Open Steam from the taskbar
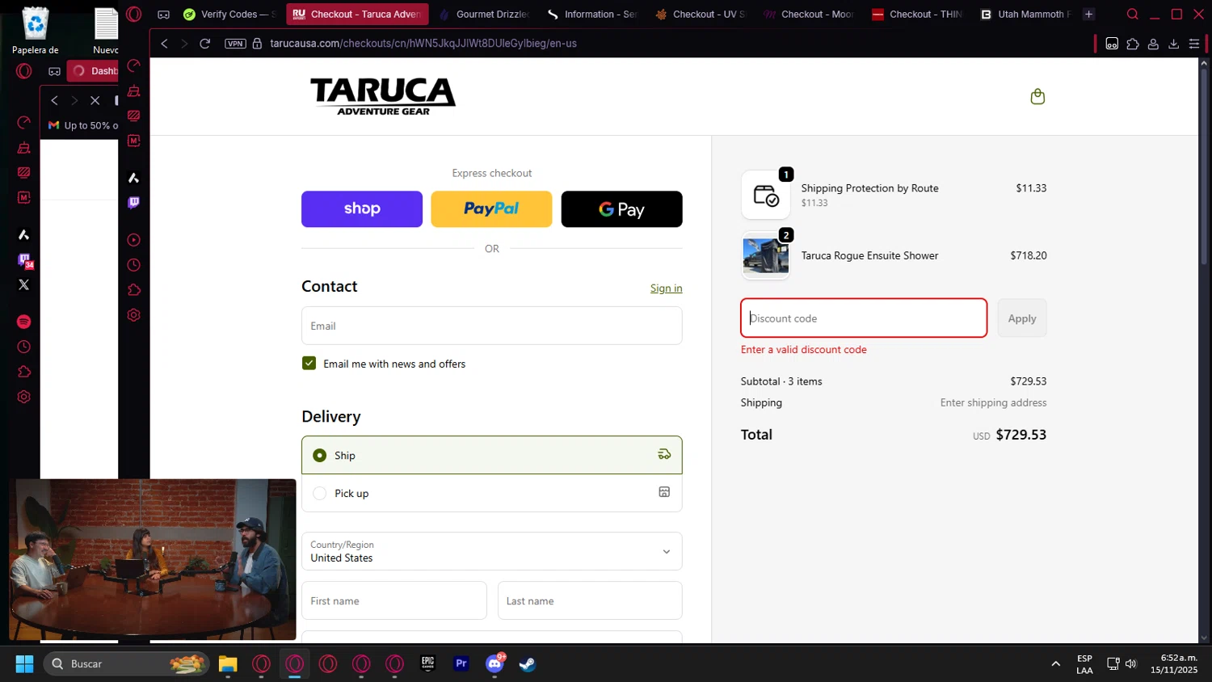 point(527,663)
